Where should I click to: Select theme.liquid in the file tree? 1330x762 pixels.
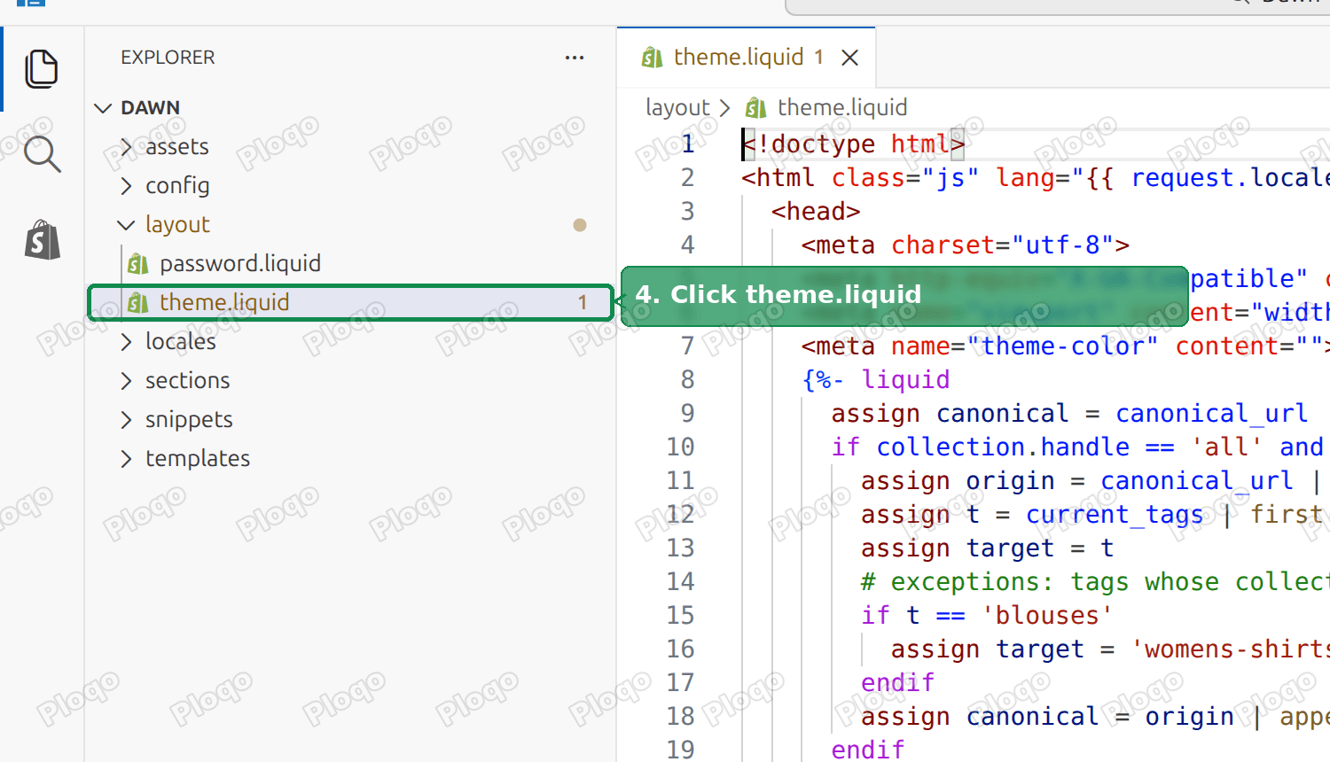click(351, 302)
